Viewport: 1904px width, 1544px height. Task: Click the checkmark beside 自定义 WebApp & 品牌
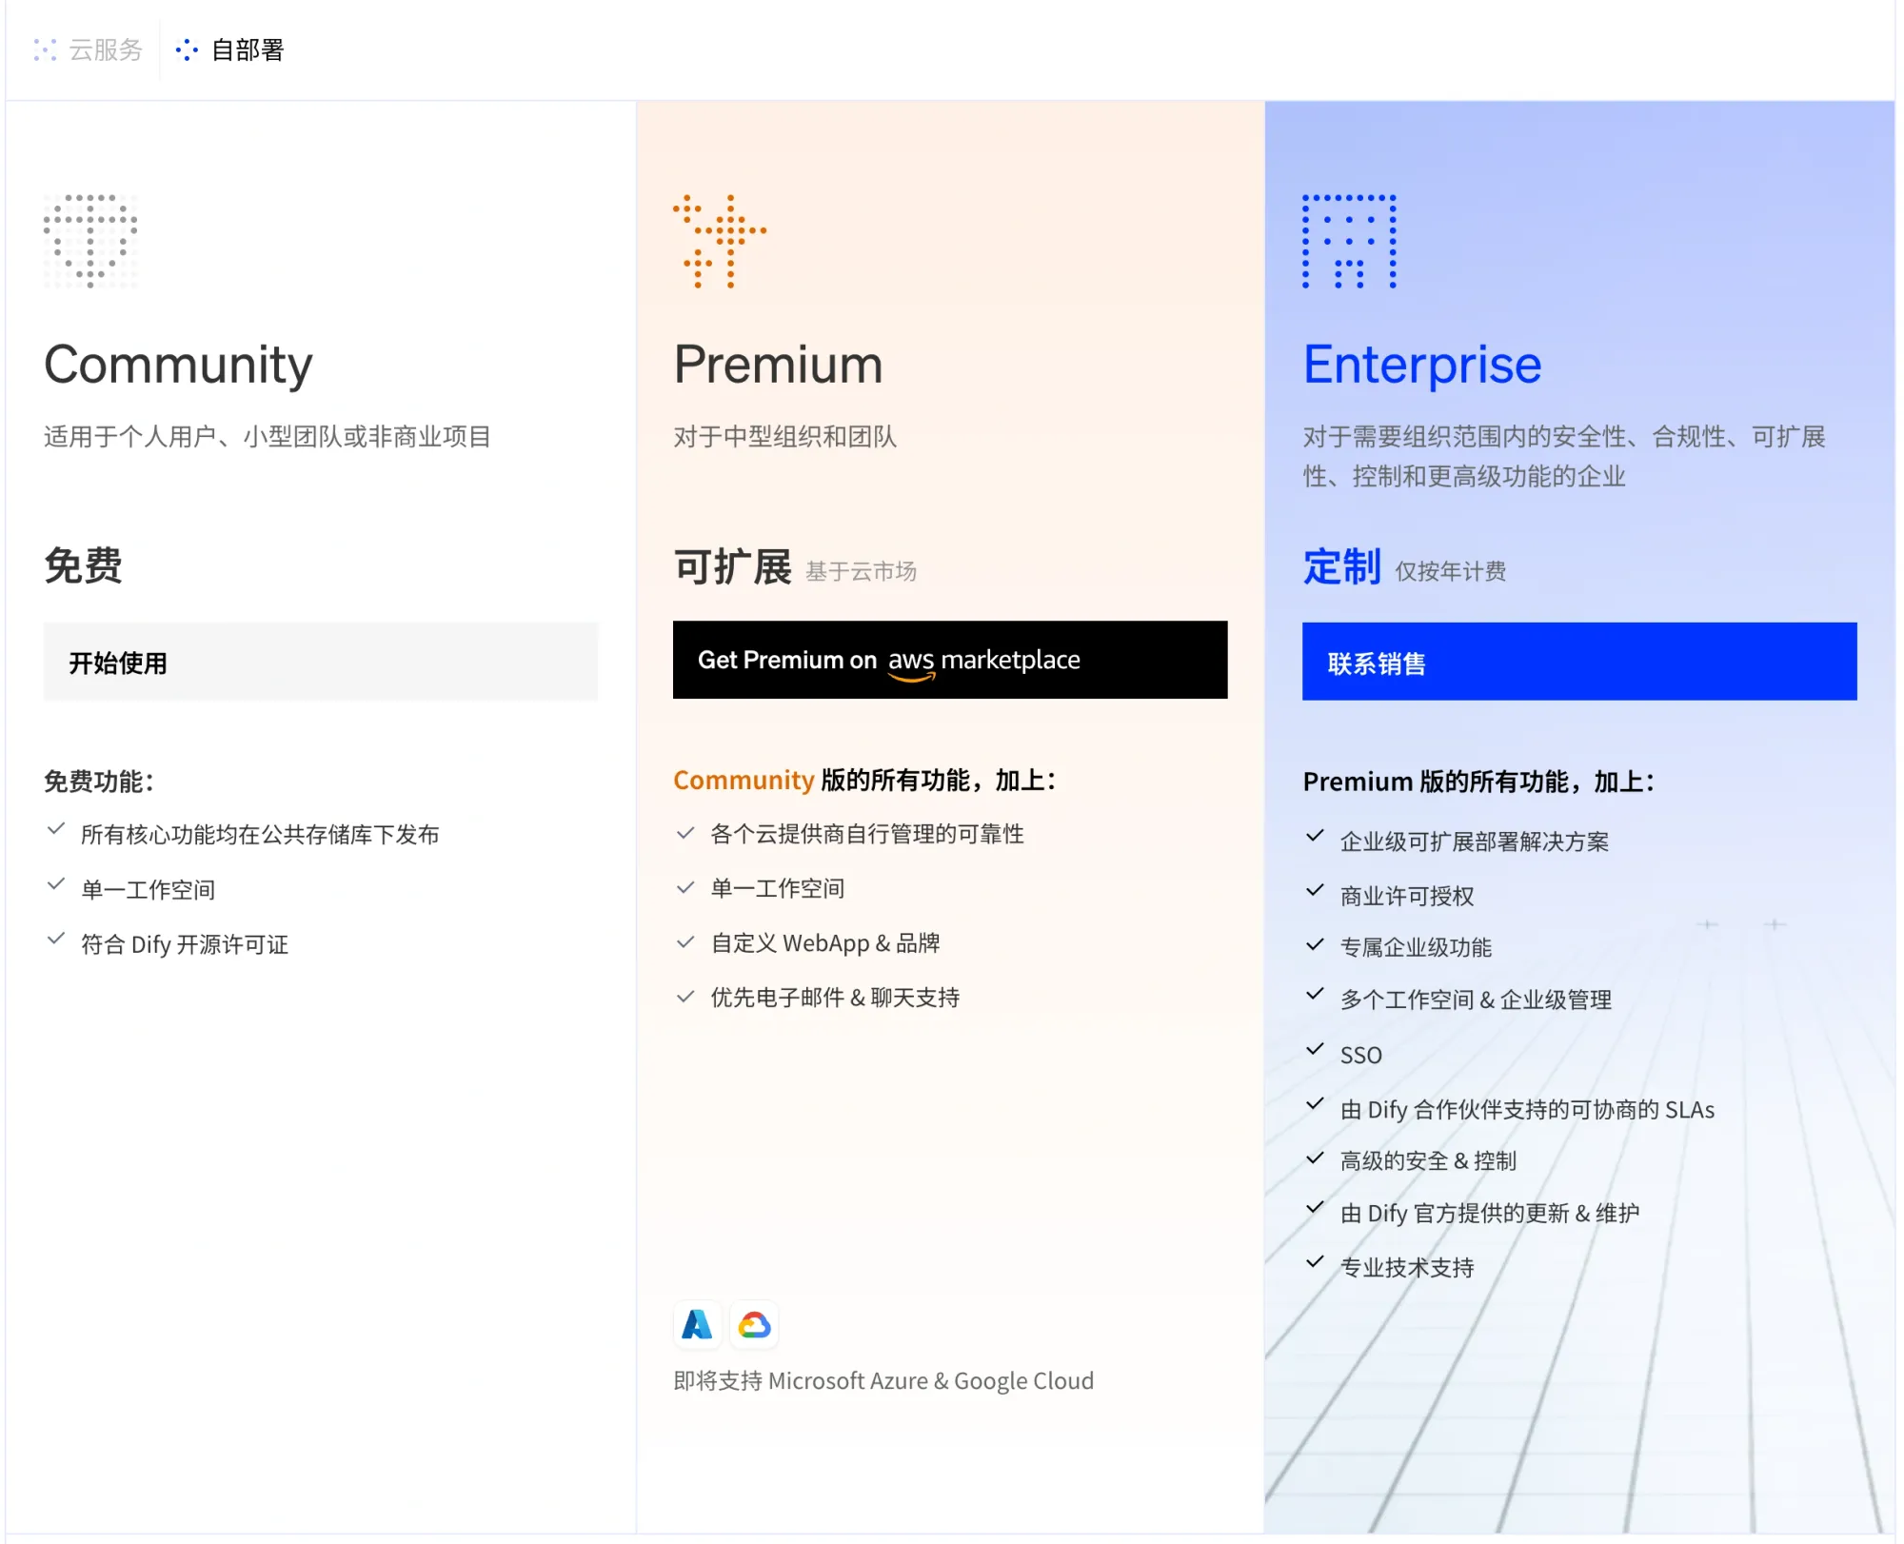(x=685, y=942)
